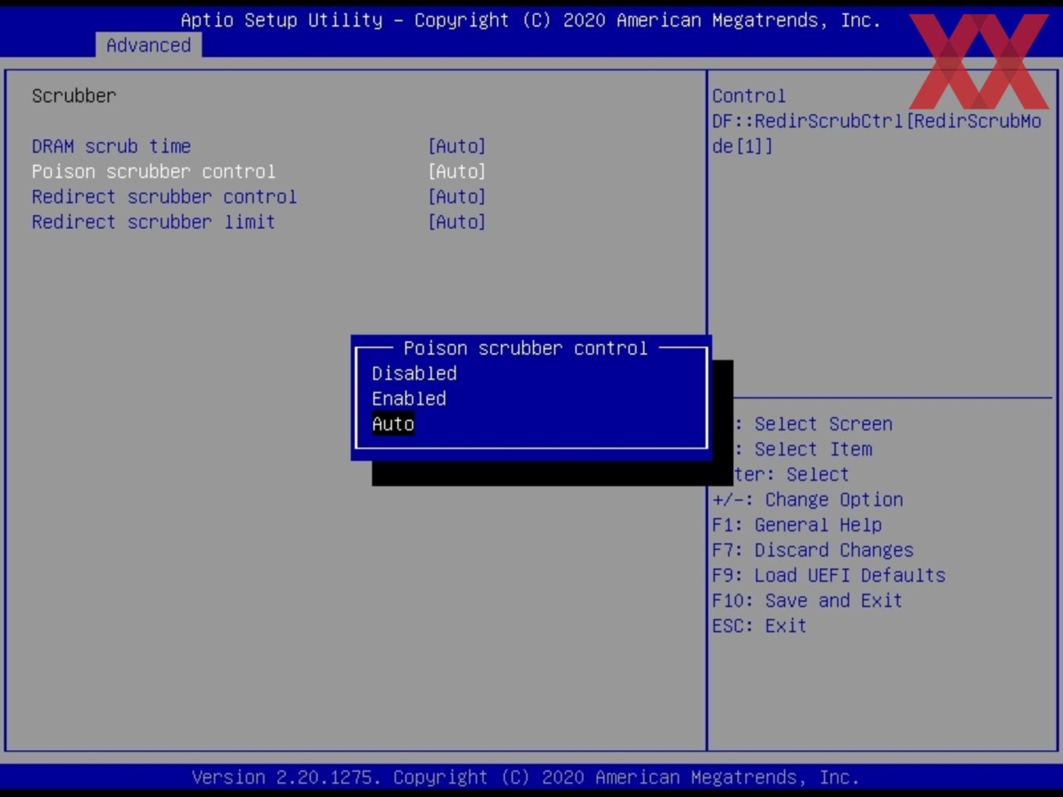Image resolution: width=1063 pixels, height=797 pixels.
Task: Open Redirect scrubber limit [Auto] value
Action: [x=457, y=222]
